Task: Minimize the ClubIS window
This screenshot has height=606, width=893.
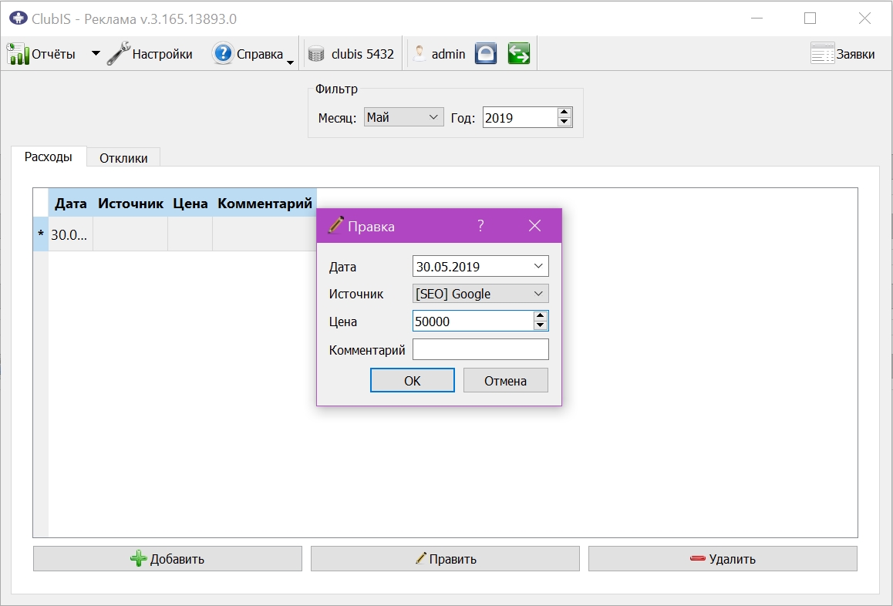Action: (x=757, y=19)
